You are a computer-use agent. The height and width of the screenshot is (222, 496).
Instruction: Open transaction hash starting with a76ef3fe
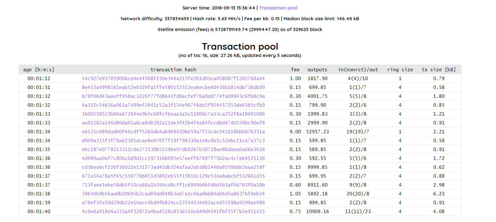pos(173,203)
